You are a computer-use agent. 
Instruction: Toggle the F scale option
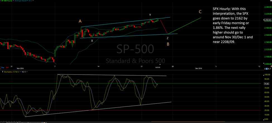click(x=271, y=69)
